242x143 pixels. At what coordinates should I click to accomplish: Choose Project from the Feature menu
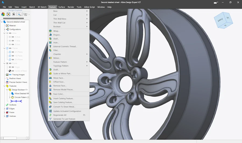[x=69, y=35]
